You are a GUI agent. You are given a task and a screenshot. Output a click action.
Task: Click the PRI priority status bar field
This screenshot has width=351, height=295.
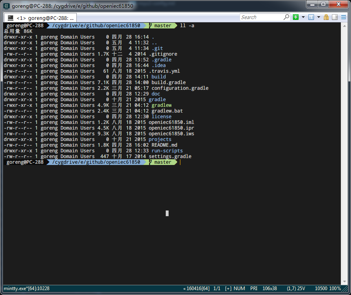pos(254,288)
